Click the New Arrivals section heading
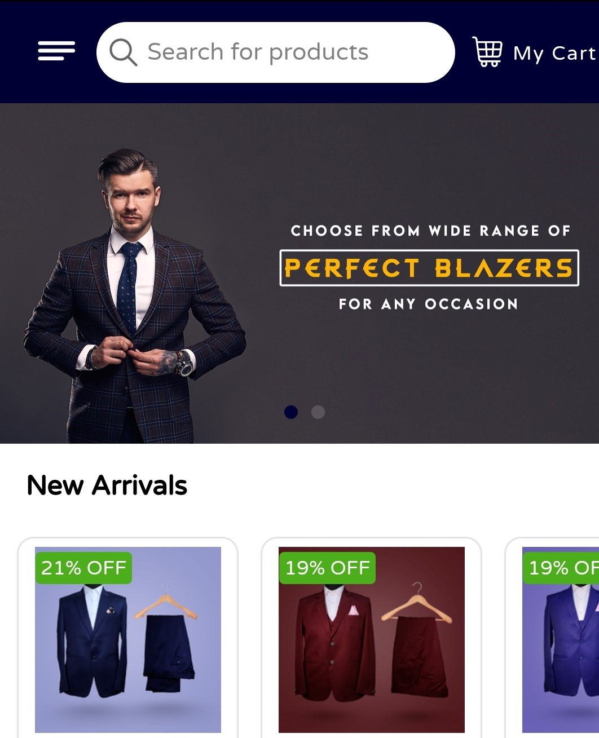This screenshot has width=599, height=738. point(107,485)
